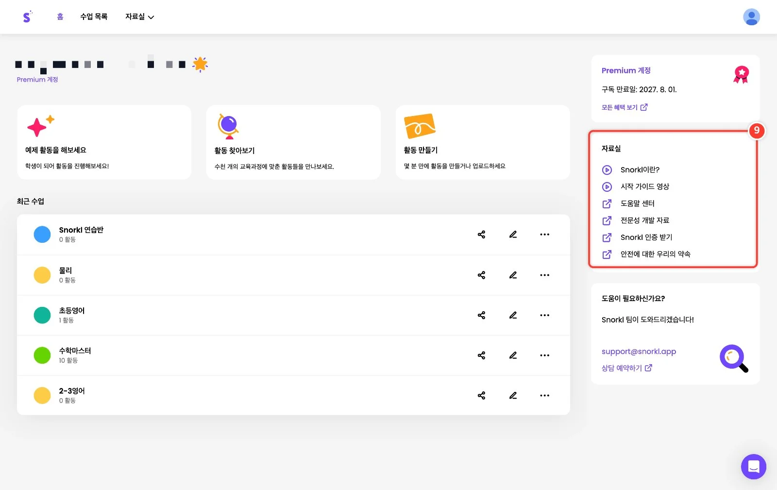Viewport: 777px width, 490px height.
Task: Click the blue Snorkl 연습반 color circle
Action: tap(42, 235)
